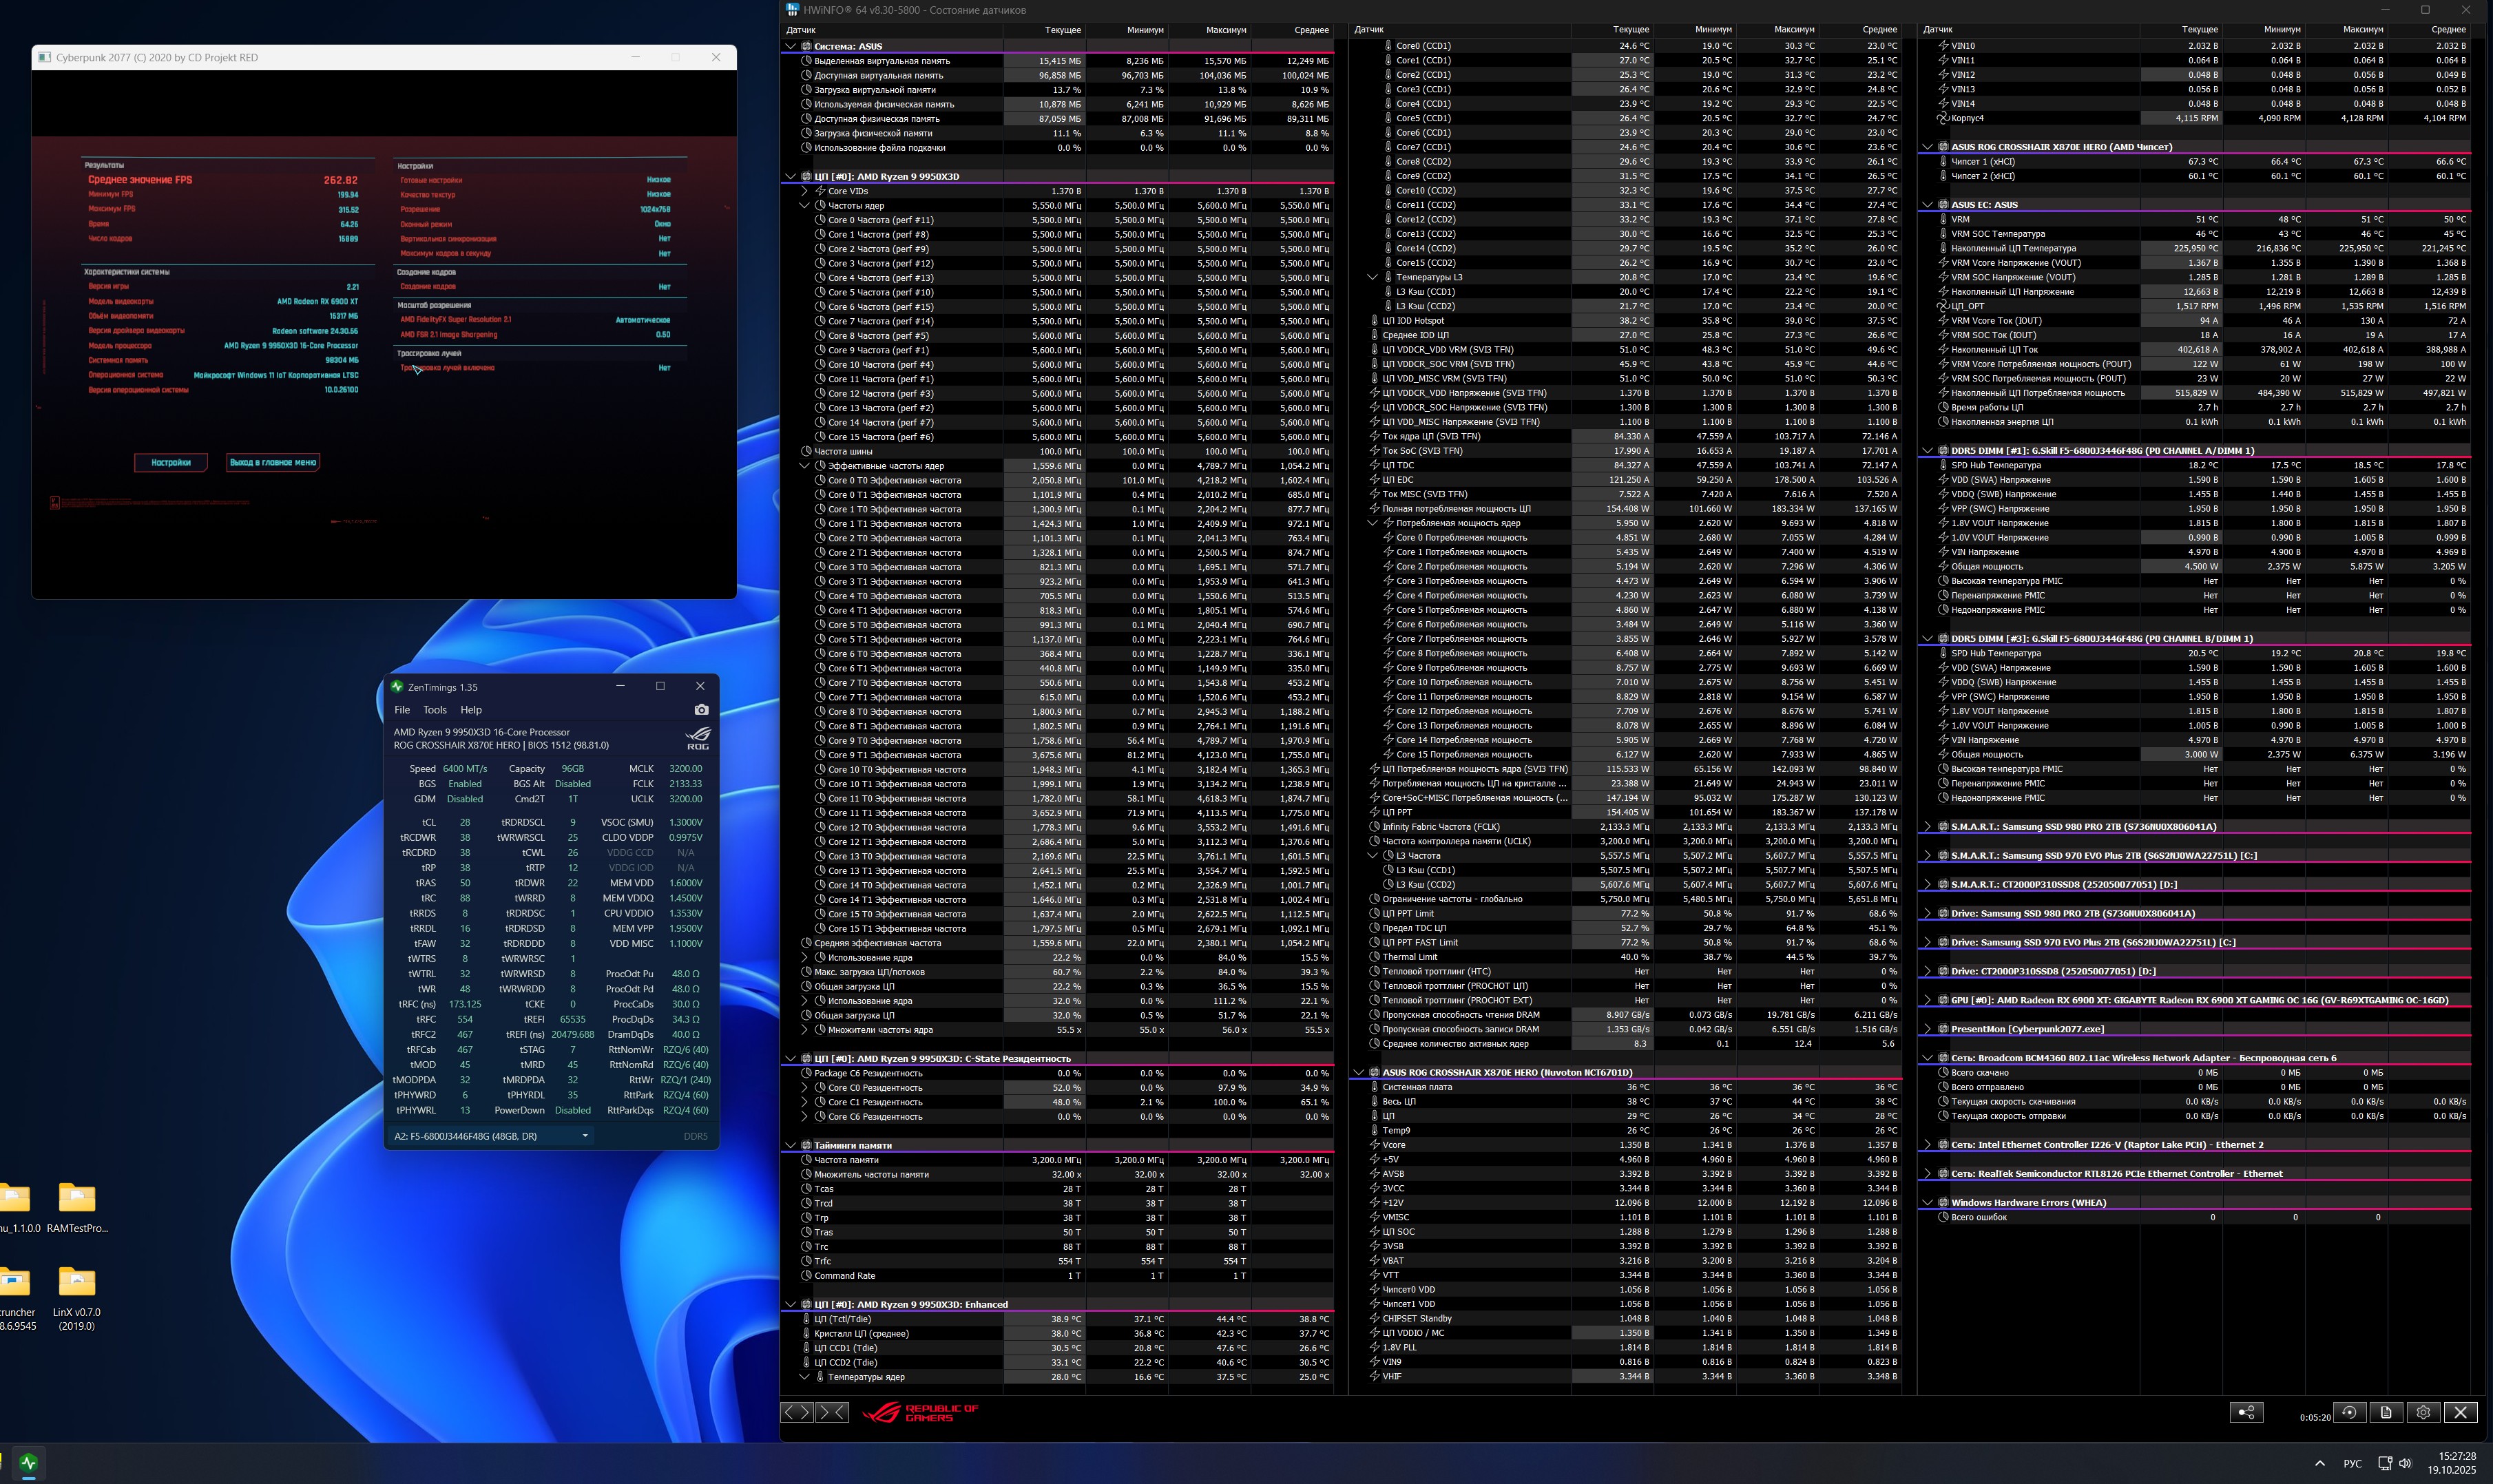The image size is (2493, 1484).
Task: Open the RAMTestPro folder on desktop
Action: pyautogui.click(x=77, y=1198)
